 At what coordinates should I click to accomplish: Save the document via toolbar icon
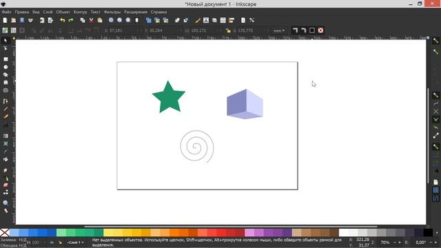pyautogui.click(x=22, y=20)
